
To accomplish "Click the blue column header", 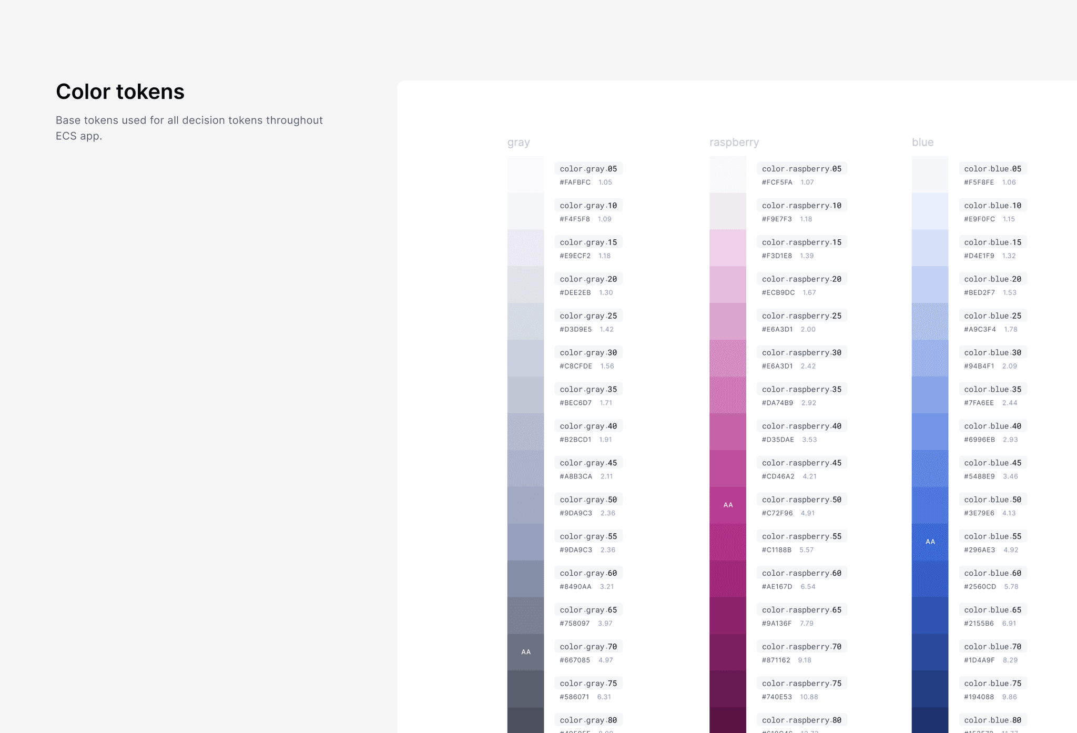I will 923,142.
